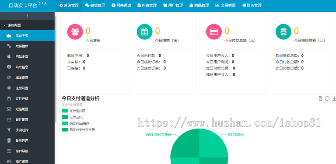This screenshot has width=336, height=164.
Task: Click the @ icon for 域名设置
Action: point(9,77)
